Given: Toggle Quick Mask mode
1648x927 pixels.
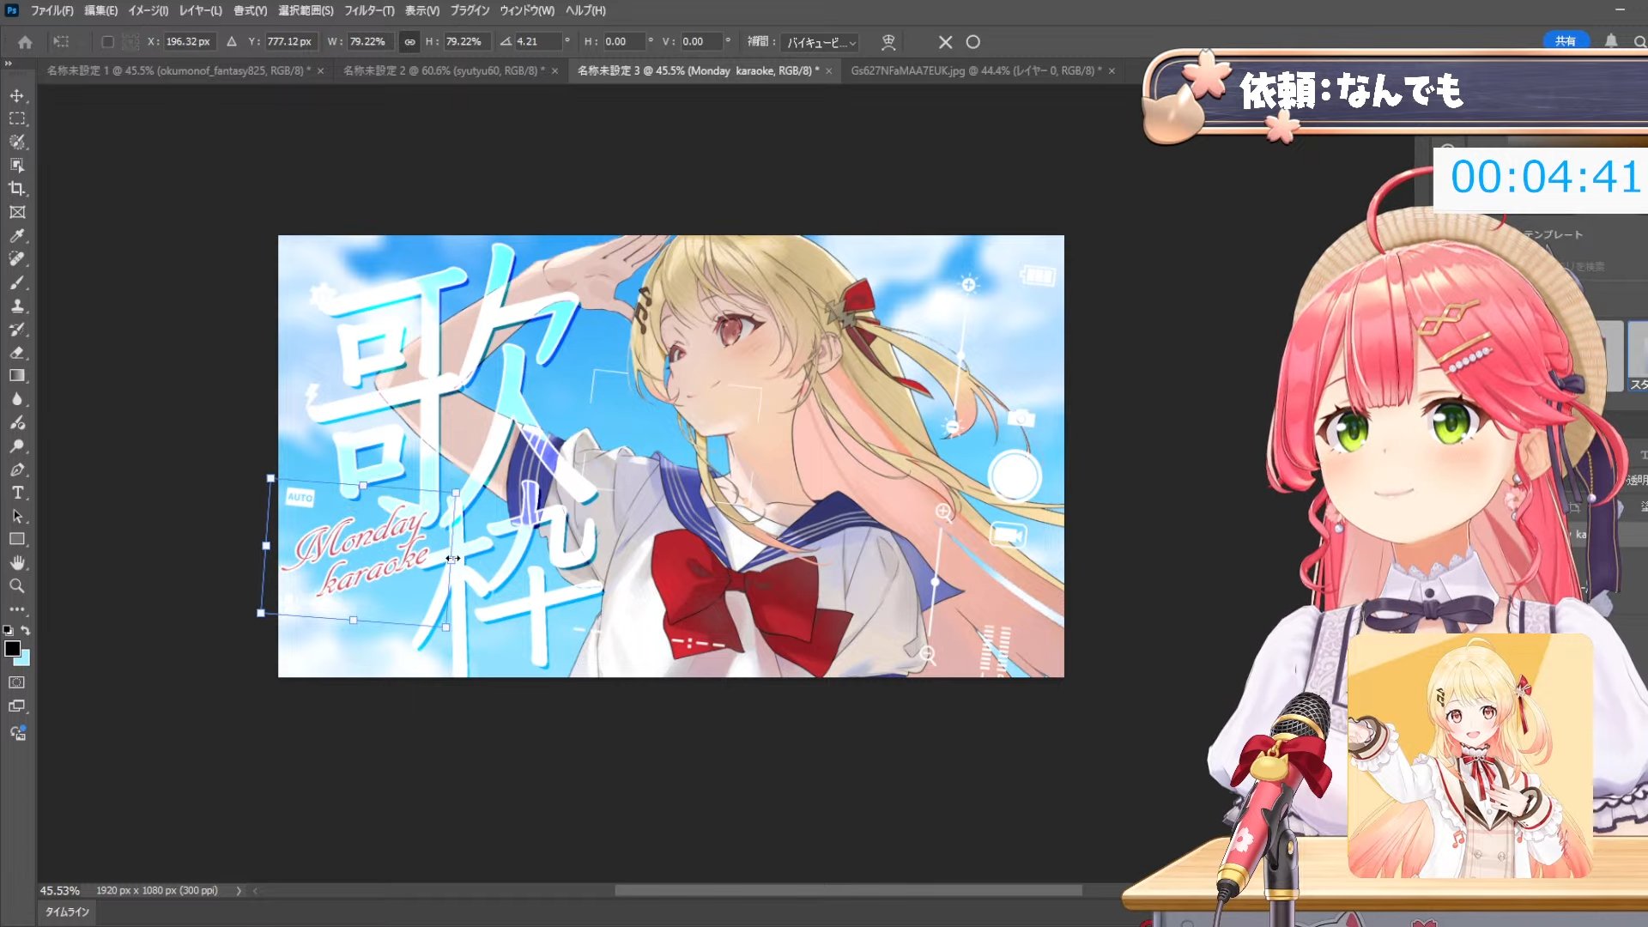Looking at the screenshot, I should pyautogui.click(x=17, y=682).
